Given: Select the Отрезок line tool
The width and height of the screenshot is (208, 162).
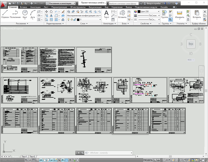Looking at the screenshot, I should (5, 14).
